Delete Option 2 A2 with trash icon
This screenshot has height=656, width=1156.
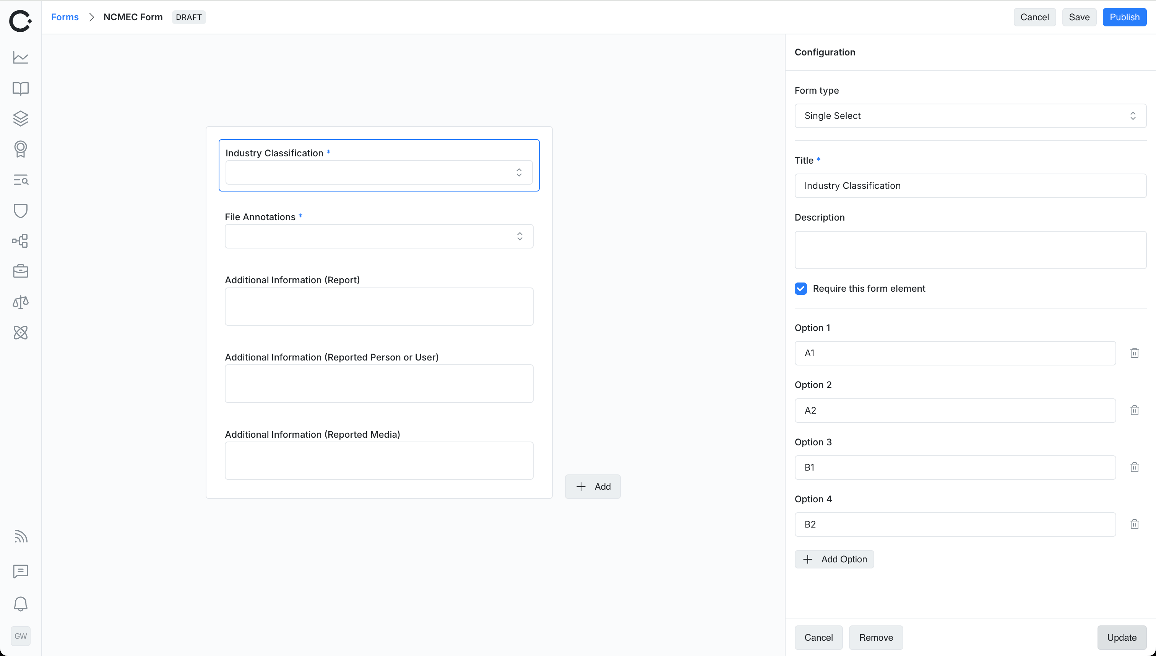coord(1134,410)
